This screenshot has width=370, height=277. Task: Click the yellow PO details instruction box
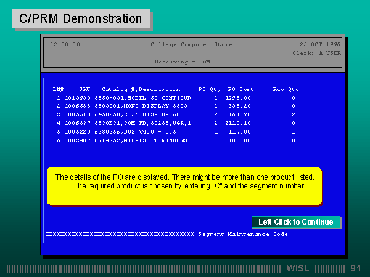(184, 185)
